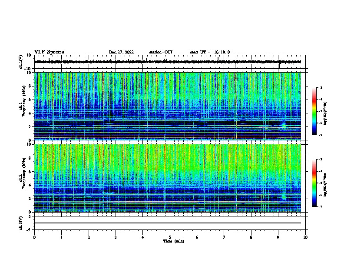Click the "-5" tick on the ch.3(V) axis
This screenshot has height=266, width=344.
coord(29,230)
